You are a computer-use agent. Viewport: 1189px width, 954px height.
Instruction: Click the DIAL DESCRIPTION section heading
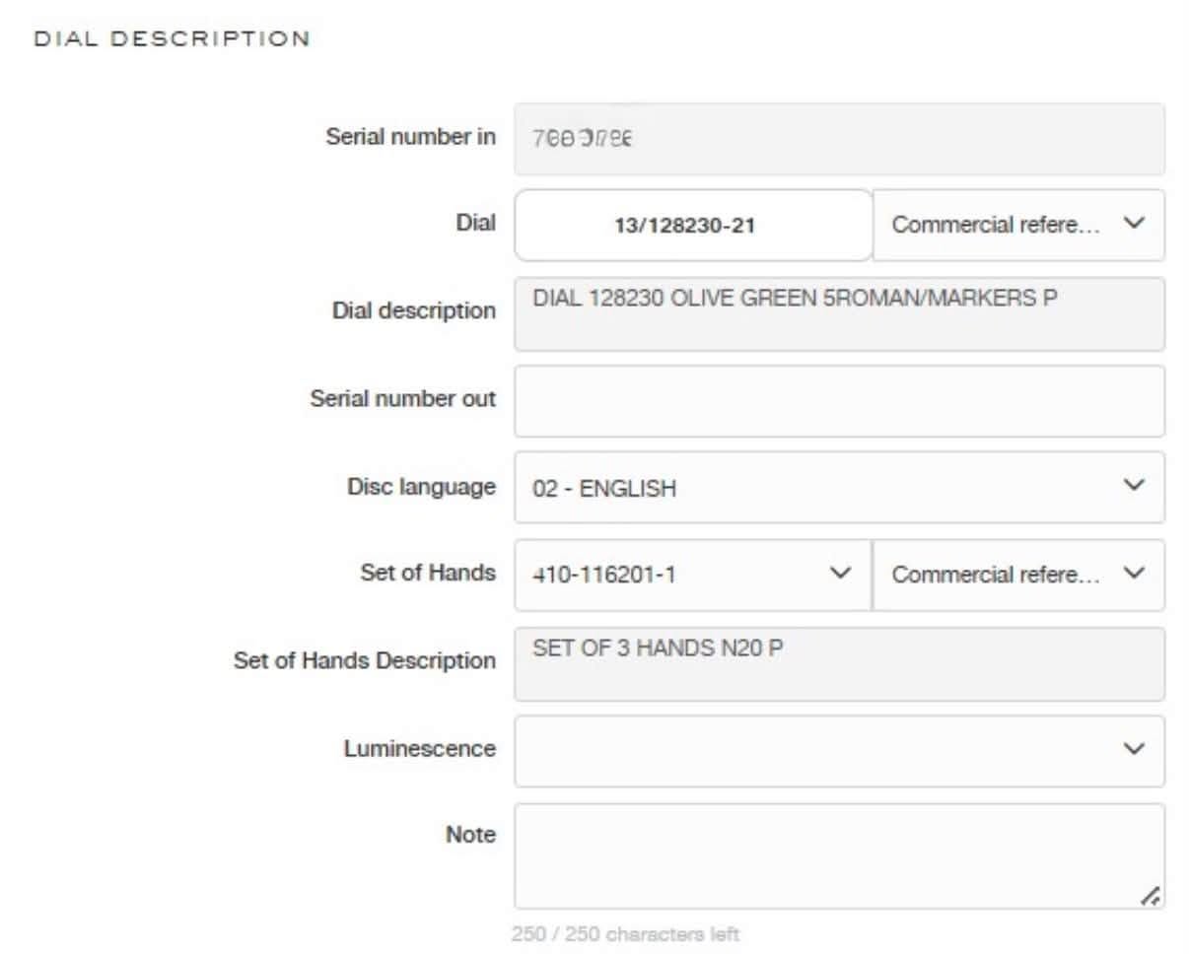coord(173,38)
